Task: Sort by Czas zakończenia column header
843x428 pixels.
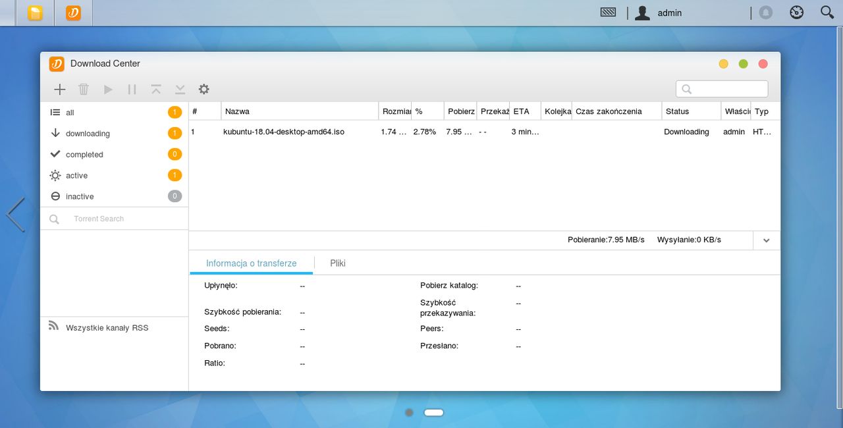Action: [x=617, y=111]
